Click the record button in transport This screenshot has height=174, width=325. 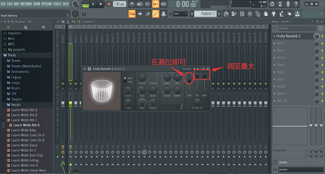109,4
